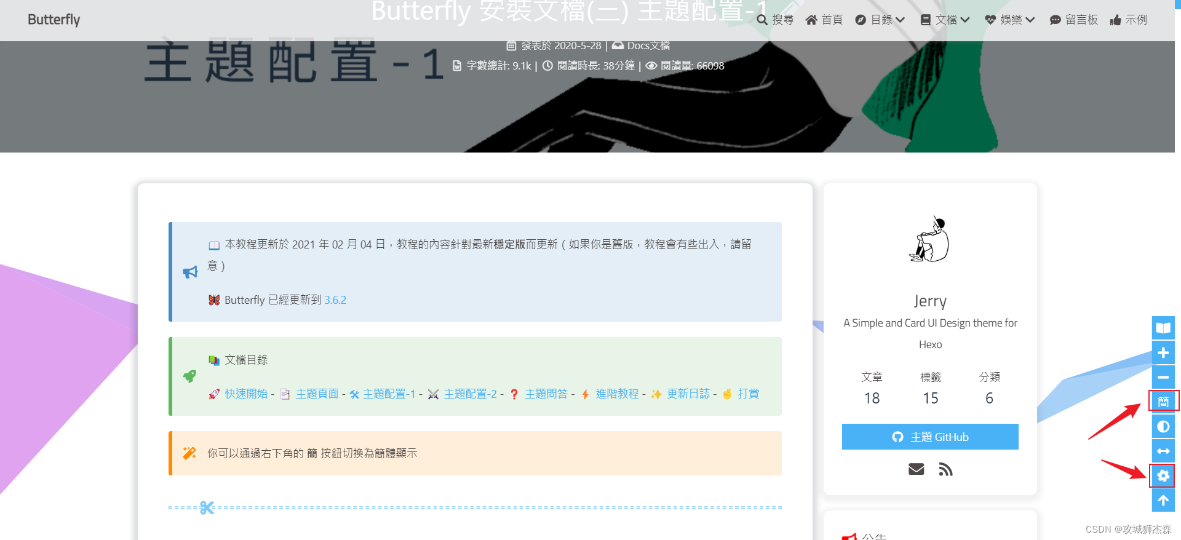Click the question mark icon before 主題問答
1181x540 pixels.
[x=514, y=394]
